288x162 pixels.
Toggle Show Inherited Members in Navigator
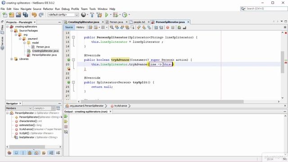pos(9,153)
